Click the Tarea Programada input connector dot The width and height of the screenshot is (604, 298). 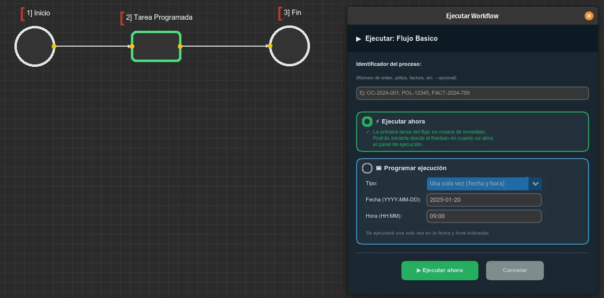point(132,46)
